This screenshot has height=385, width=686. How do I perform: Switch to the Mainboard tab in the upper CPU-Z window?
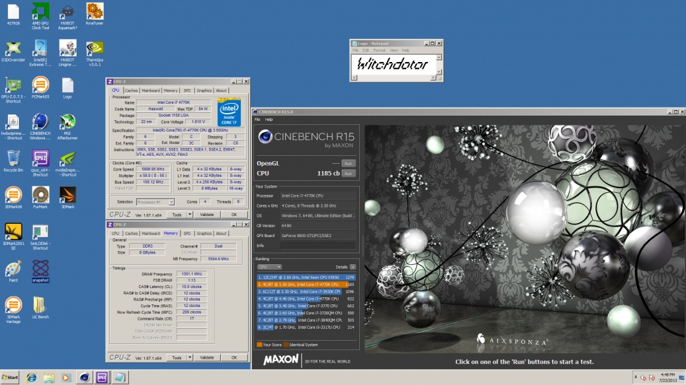tap(151, 90)
